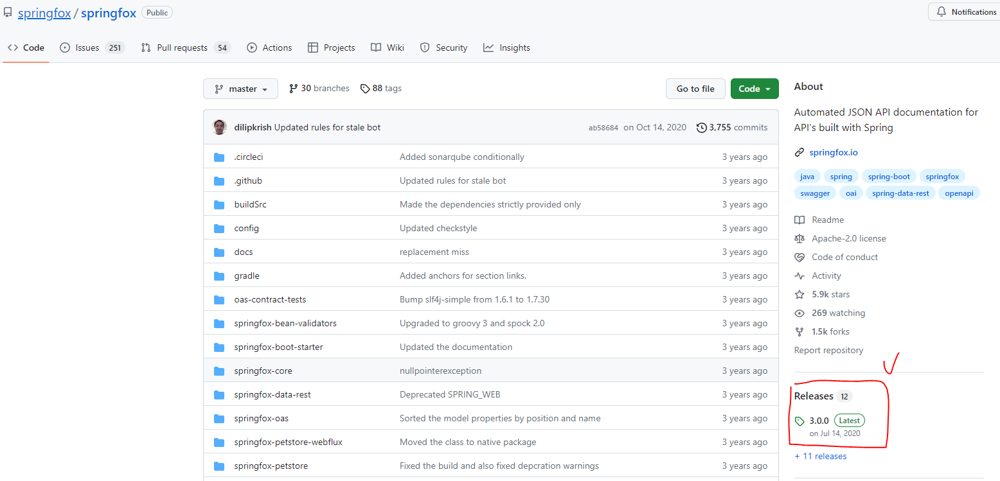
Task: Open the springfox.io website link
Action: [x=834, y=153]
